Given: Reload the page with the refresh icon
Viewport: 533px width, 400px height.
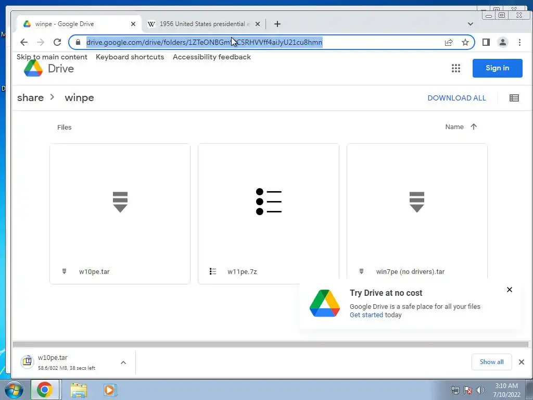Looking at the screenshot, I should [x=57, y=42].
